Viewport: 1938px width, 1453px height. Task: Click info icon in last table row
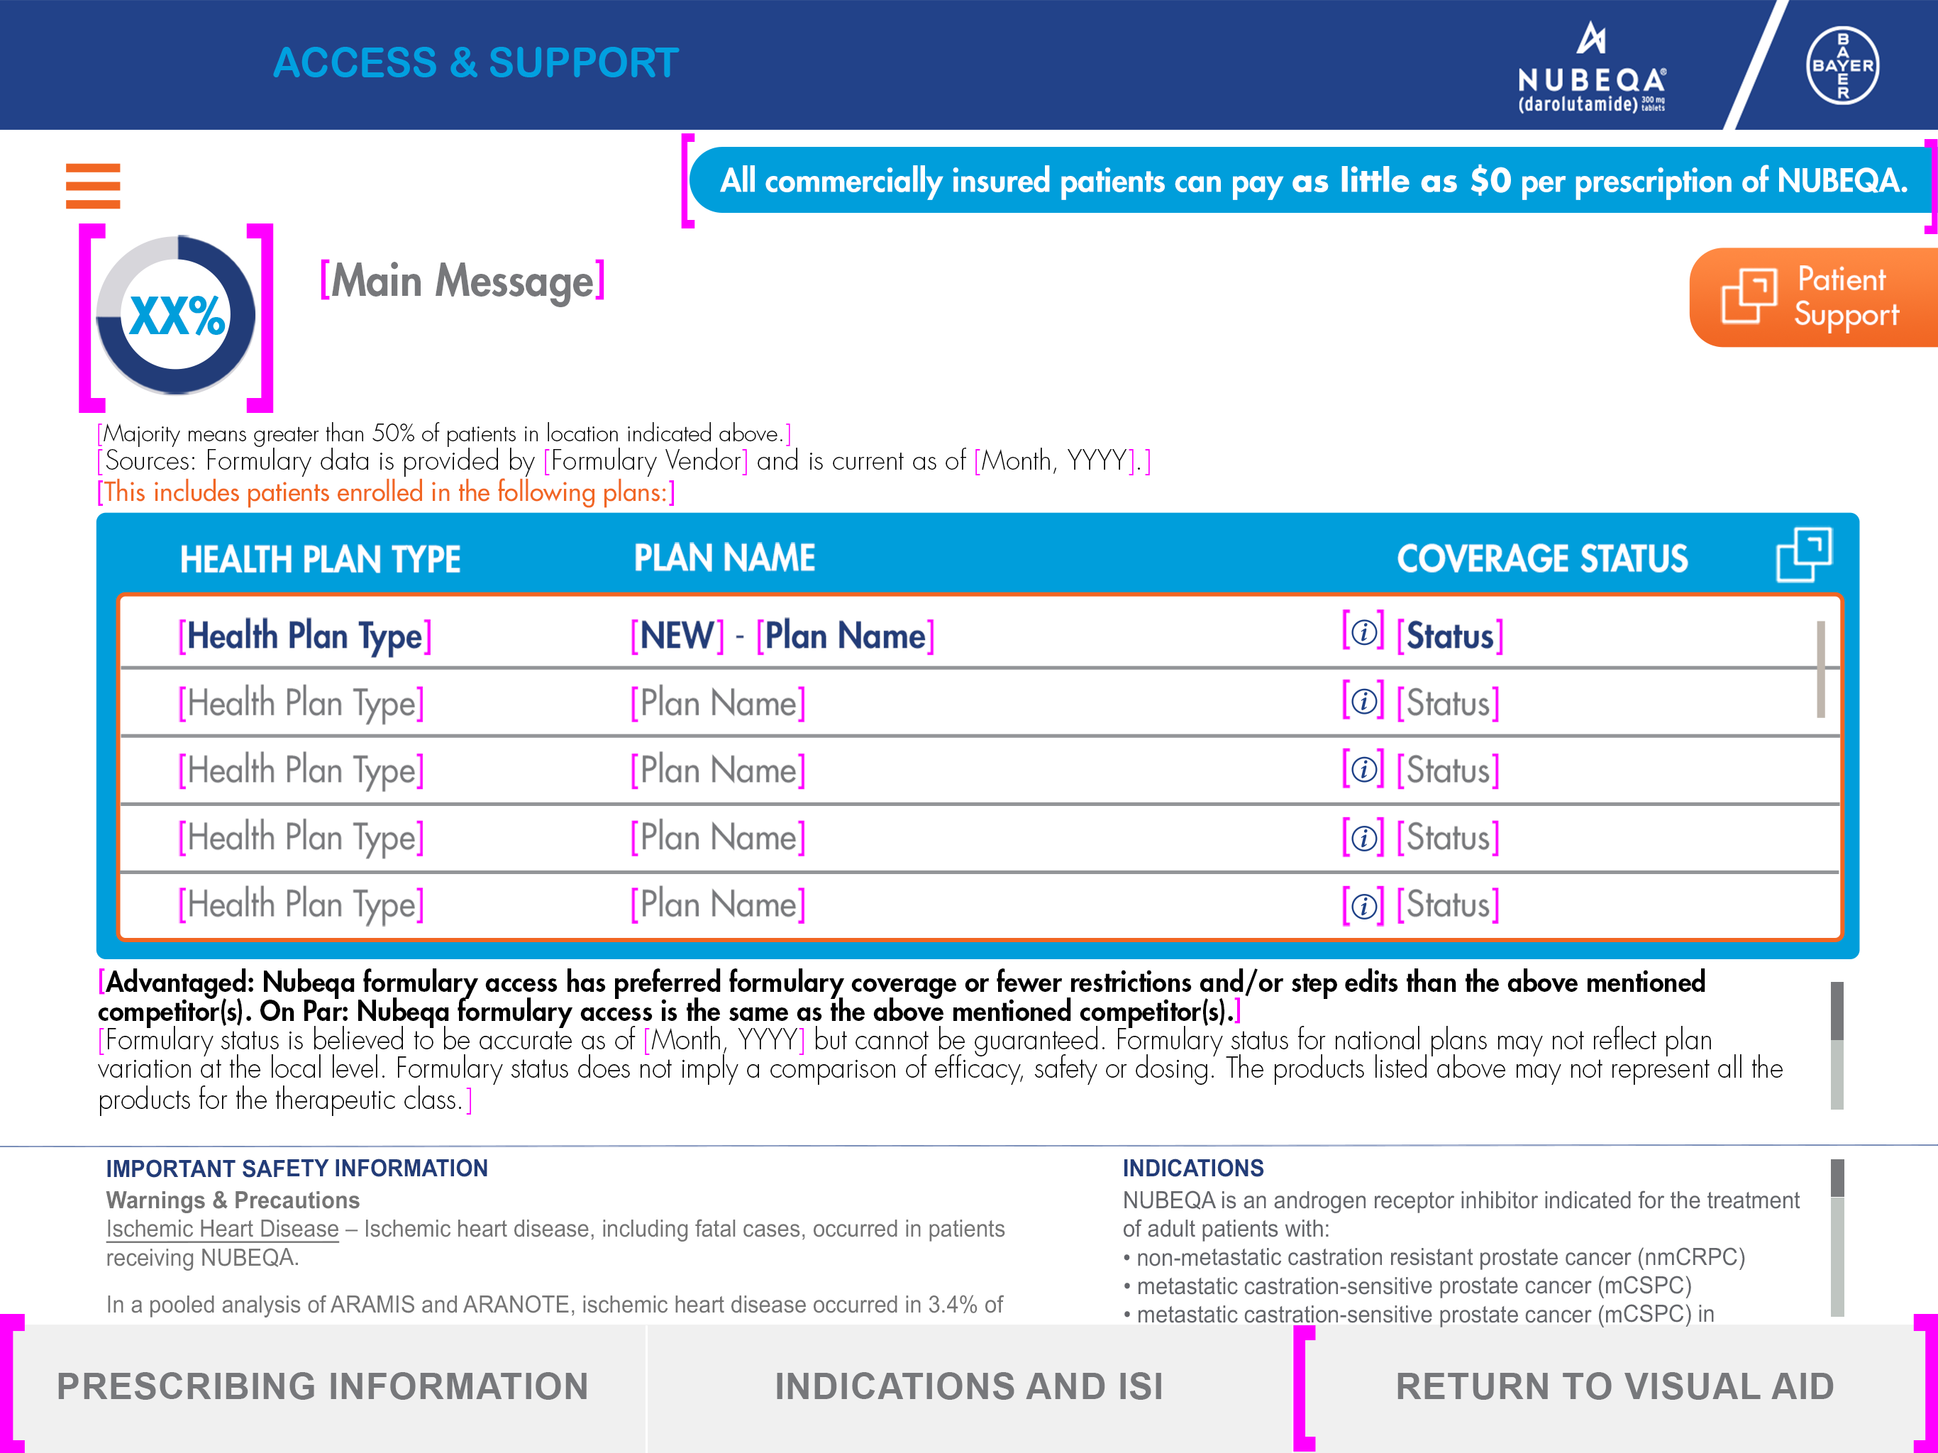[x=1363, y=906]
